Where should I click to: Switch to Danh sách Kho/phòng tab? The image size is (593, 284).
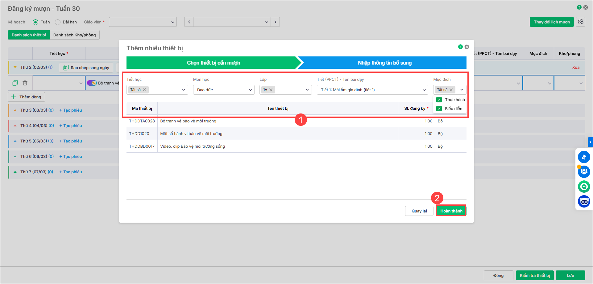pyautogui.click(x=74, y=35)
